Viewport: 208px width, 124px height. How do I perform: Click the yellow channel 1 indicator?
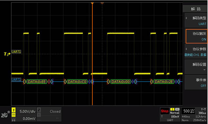click(x=13, y=110)
